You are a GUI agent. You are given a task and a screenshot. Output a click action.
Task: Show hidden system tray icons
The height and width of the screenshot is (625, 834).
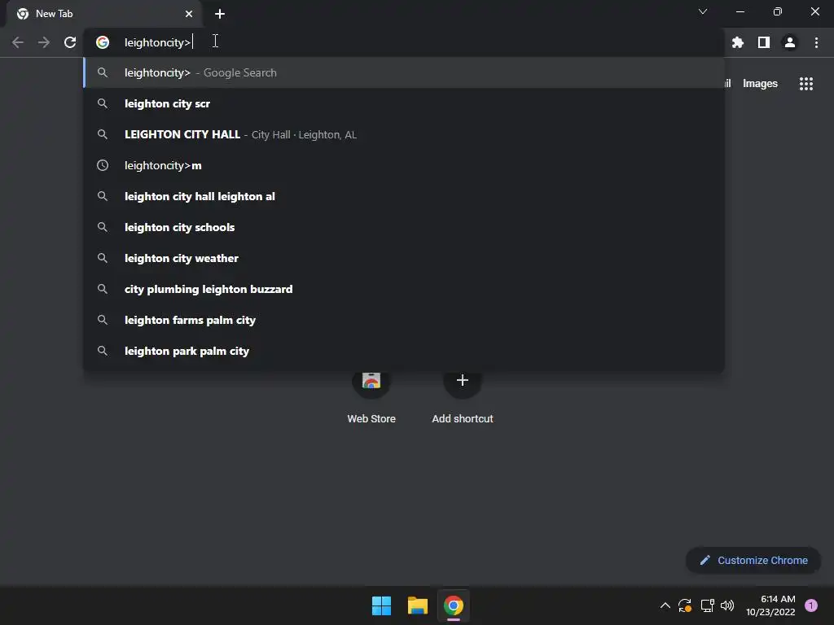click(665, 605)
